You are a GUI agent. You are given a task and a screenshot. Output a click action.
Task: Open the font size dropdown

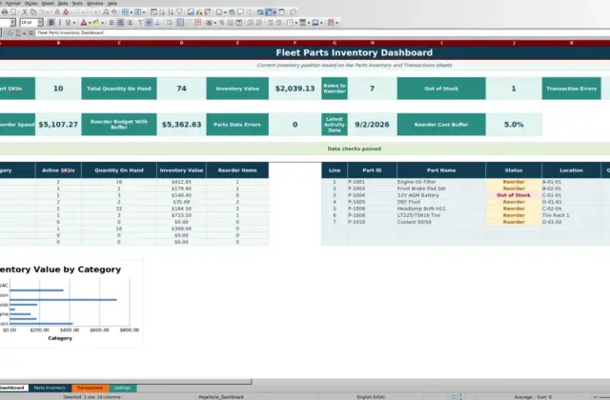(40, 23)
